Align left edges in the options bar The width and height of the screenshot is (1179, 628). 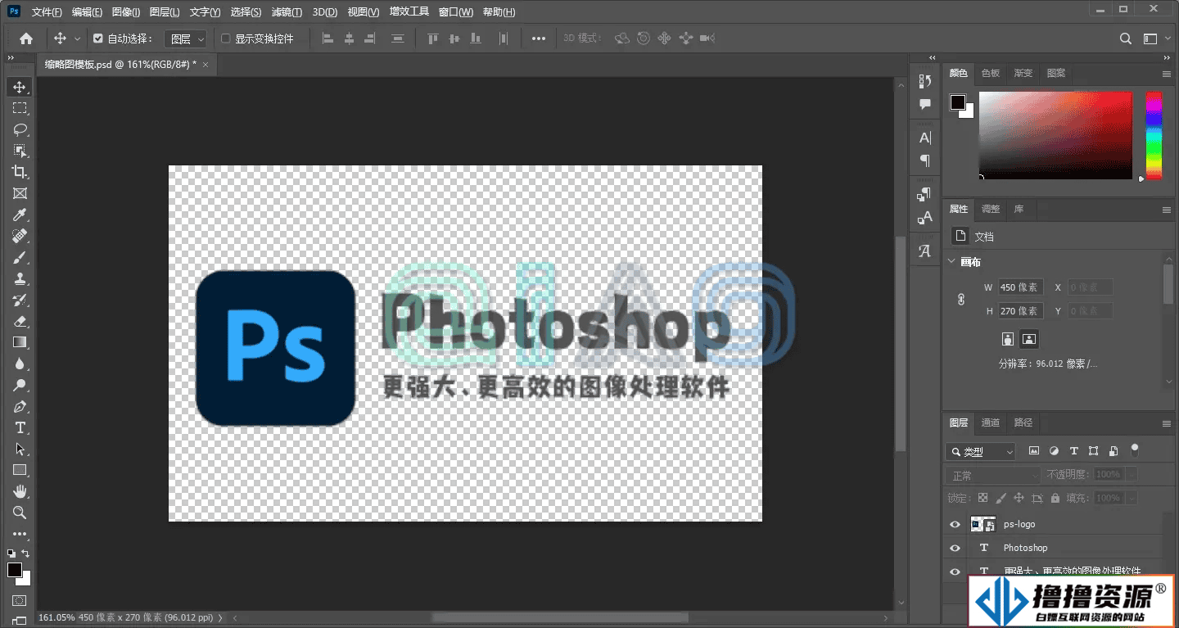(x=327, y=38)
